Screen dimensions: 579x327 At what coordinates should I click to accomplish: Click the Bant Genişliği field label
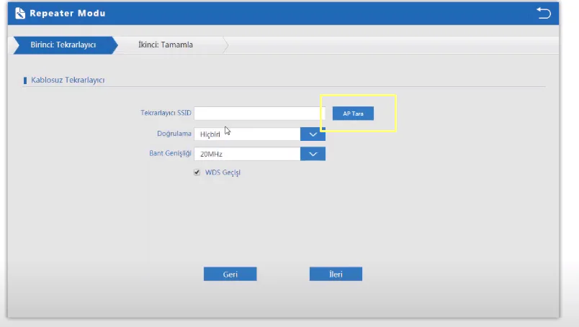(x=169, y=153)
